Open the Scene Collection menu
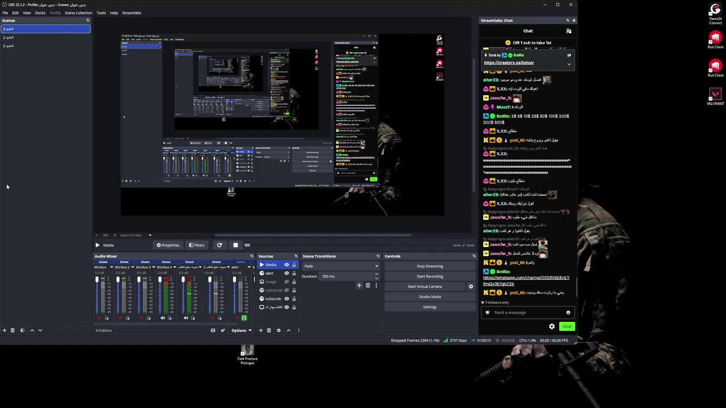The image size is (726, 408). [x=78, y=12]
